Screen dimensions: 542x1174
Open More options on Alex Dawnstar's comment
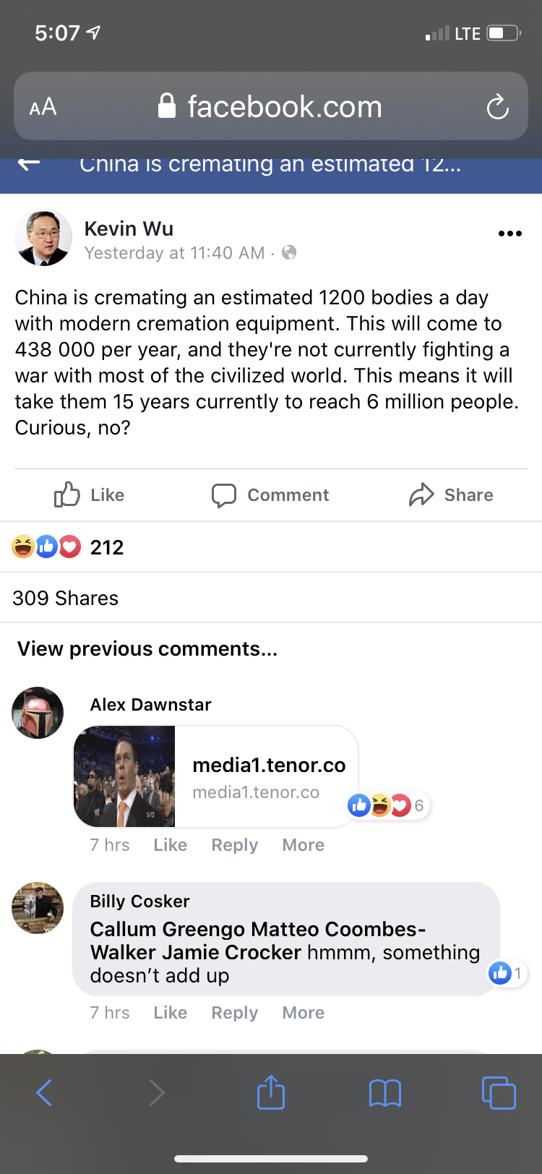coord(303,845)
